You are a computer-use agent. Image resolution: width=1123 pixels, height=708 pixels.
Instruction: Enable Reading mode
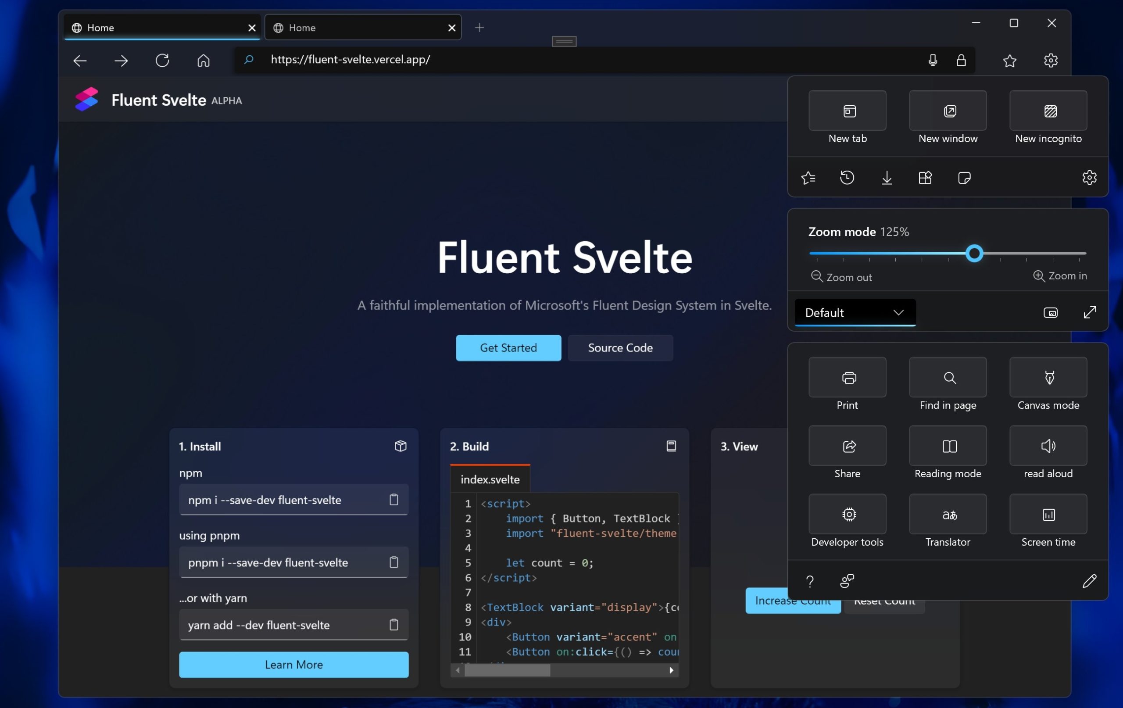tap(948, 446)
